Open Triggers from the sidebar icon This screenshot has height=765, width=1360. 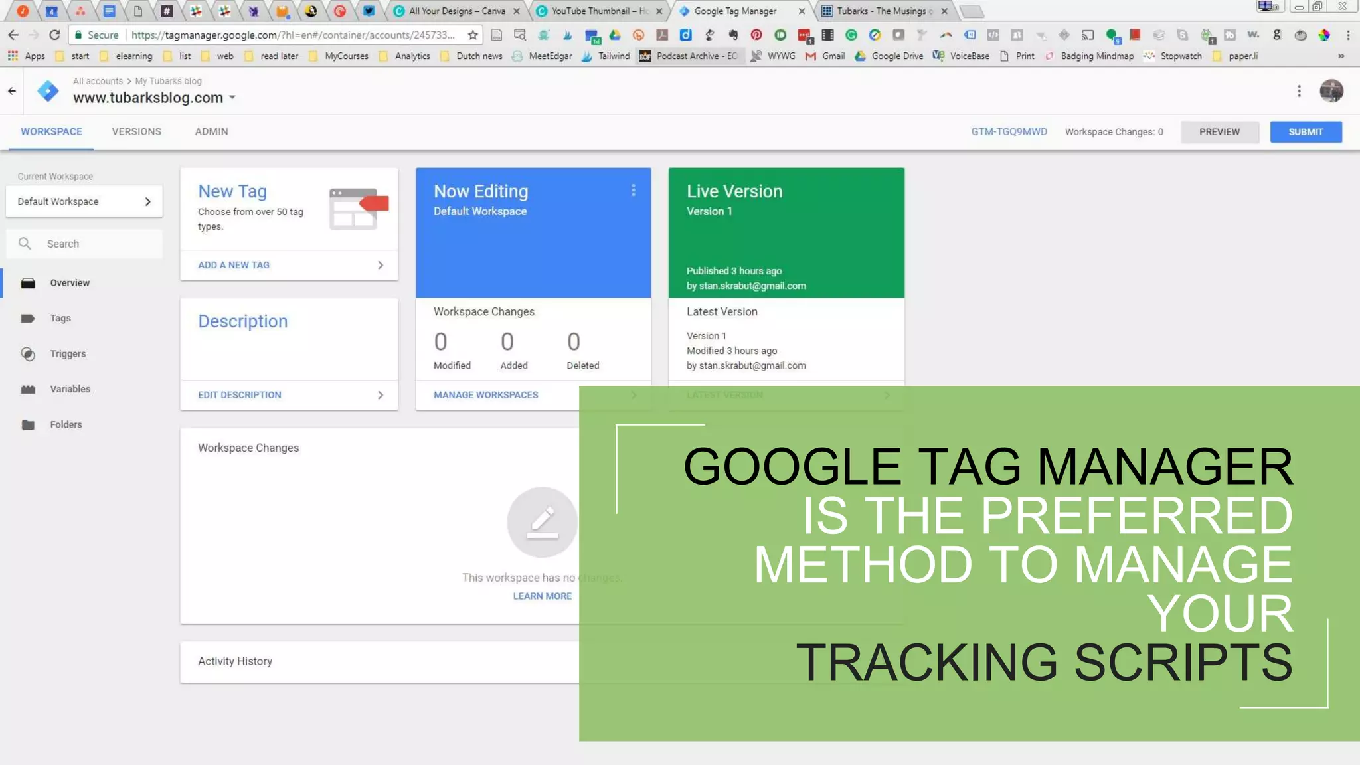coord(28,354)
